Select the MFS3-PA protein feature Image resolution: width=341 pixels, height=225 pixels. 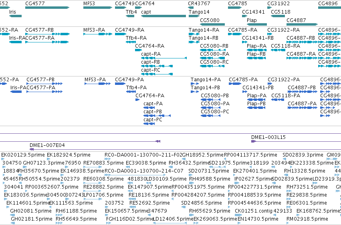tap(98, 84)
